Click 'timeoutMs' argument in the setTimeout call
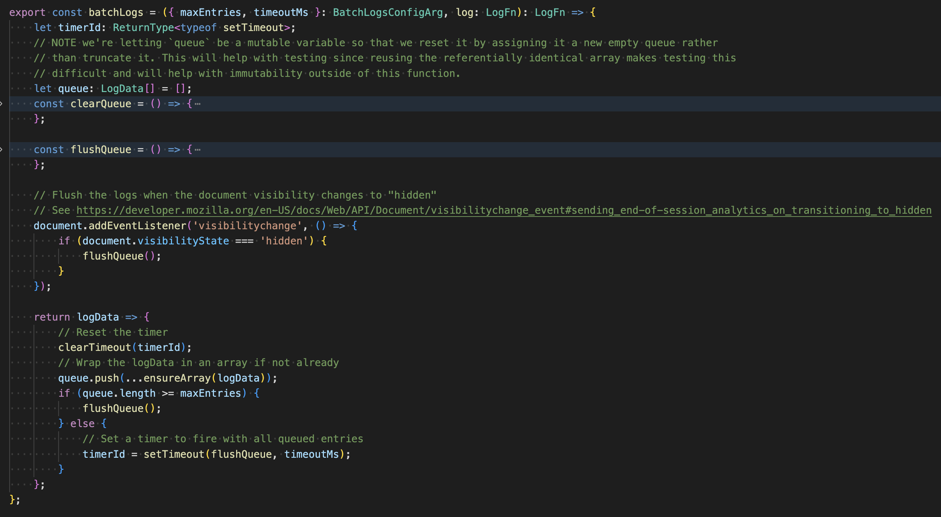Viewport: 941px width, 517px height. pyautogui.click(x=312, y=454)
